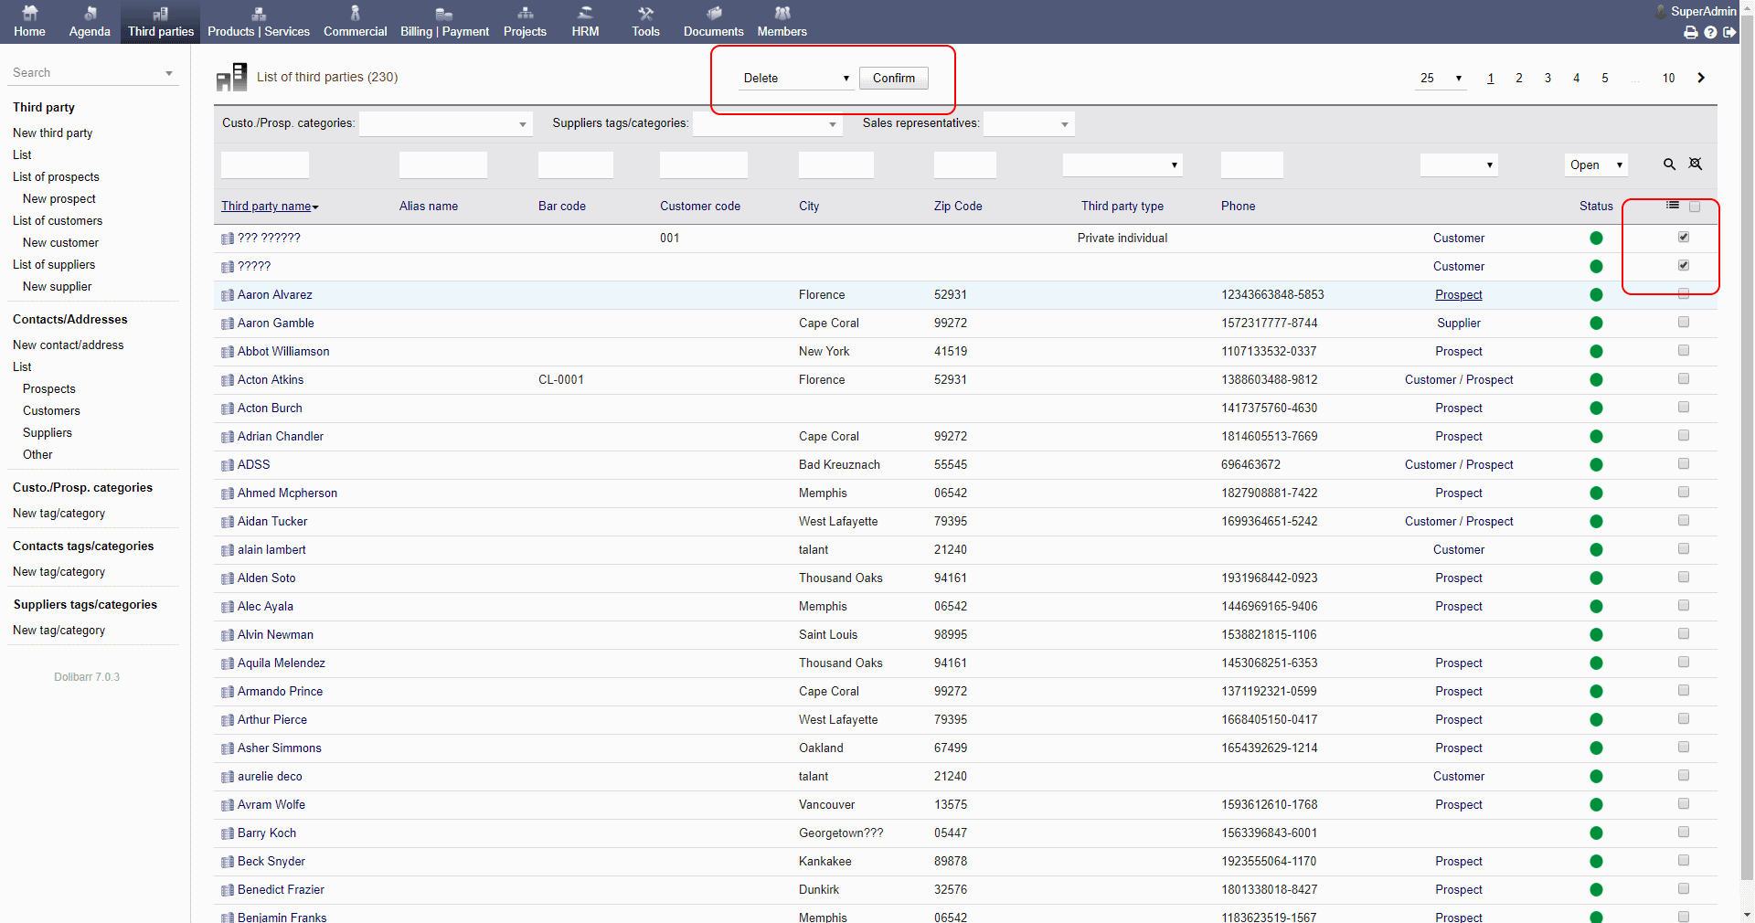Open the Documents module icon
Screen dimensions: 1755x923
[x=714, y=13]
